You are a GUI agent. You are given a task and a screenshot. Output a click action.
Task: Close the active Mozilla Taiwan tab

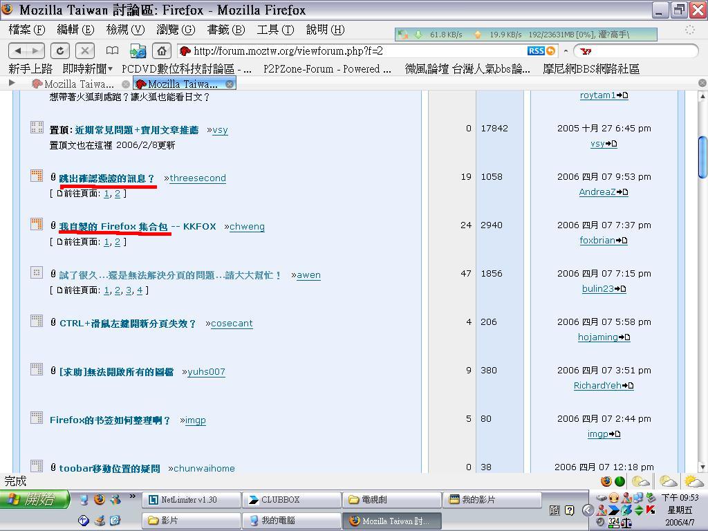tap(230, 84)
